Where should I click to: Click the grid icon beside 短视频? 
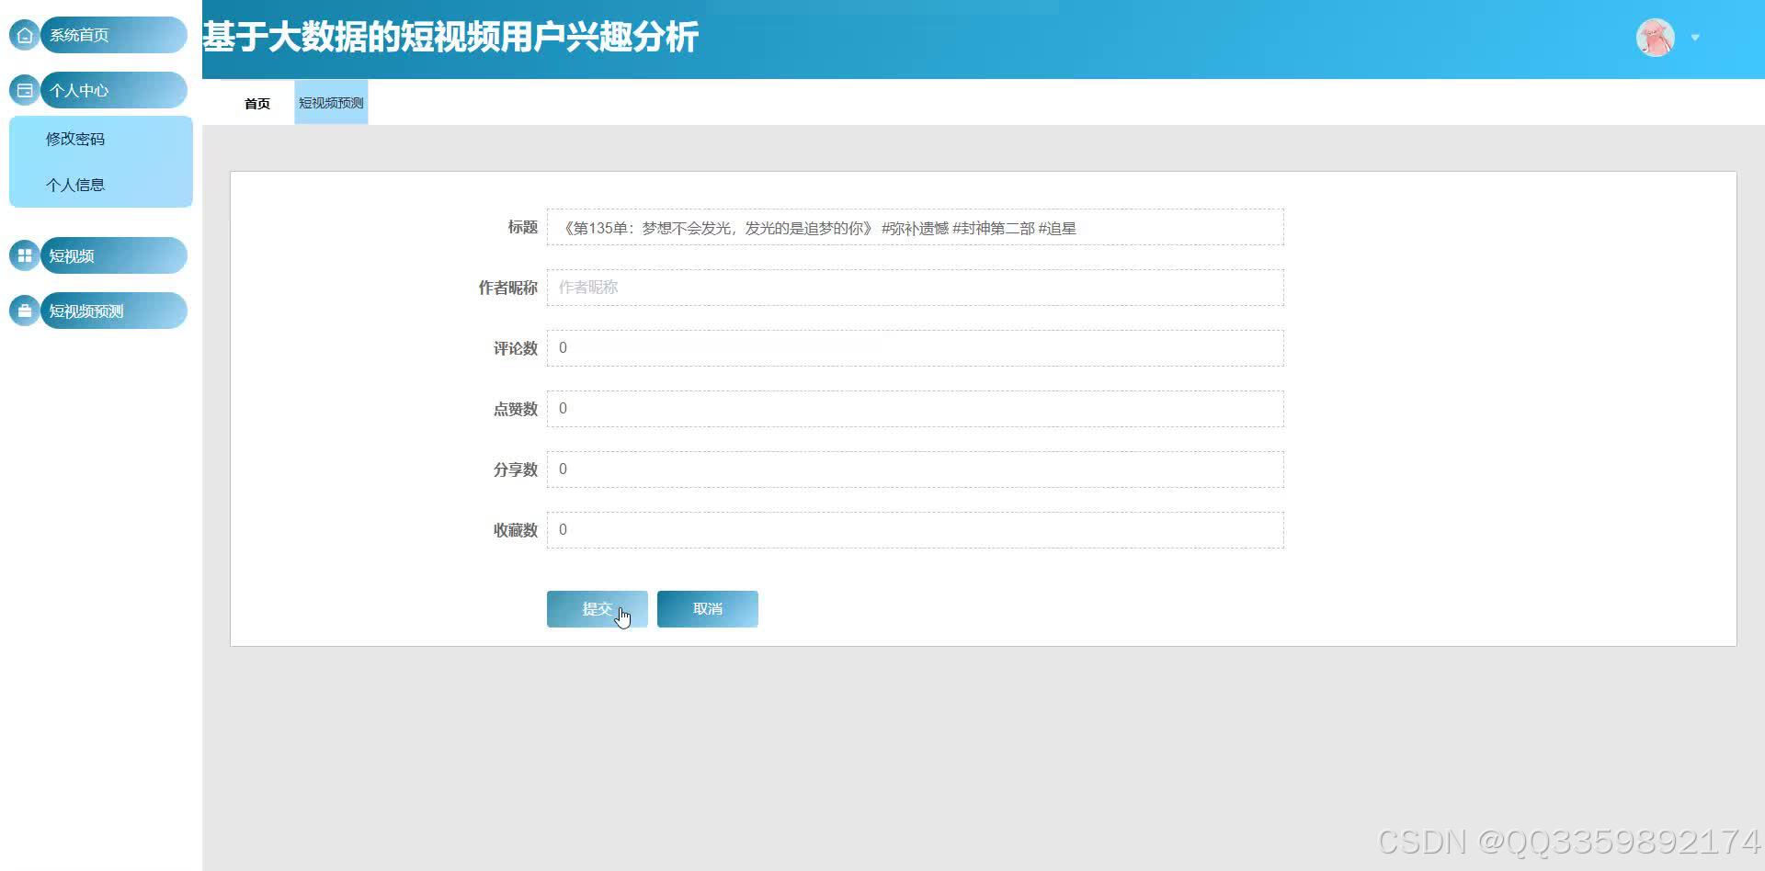pos(25,255)
